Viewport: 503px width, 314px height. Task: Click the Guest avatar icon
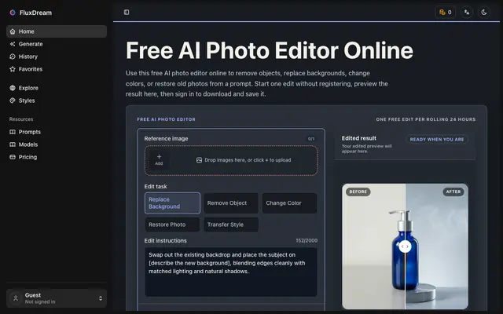coord(16,298)
